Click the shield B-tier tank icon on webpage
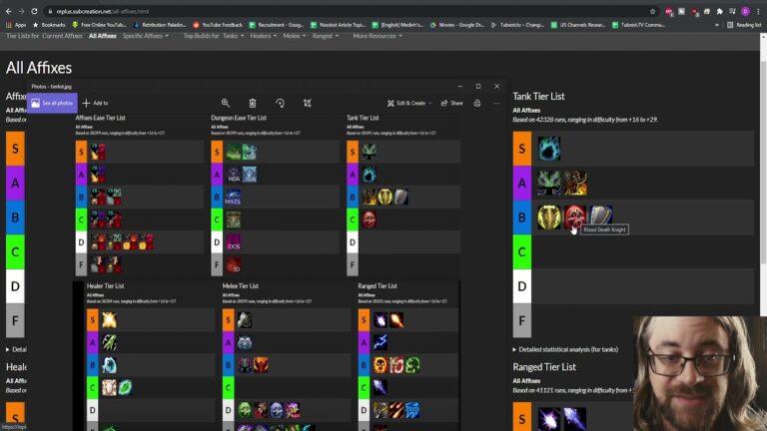Screen dimensions: 767x431 pyautogui.click(x=601, y=215)
